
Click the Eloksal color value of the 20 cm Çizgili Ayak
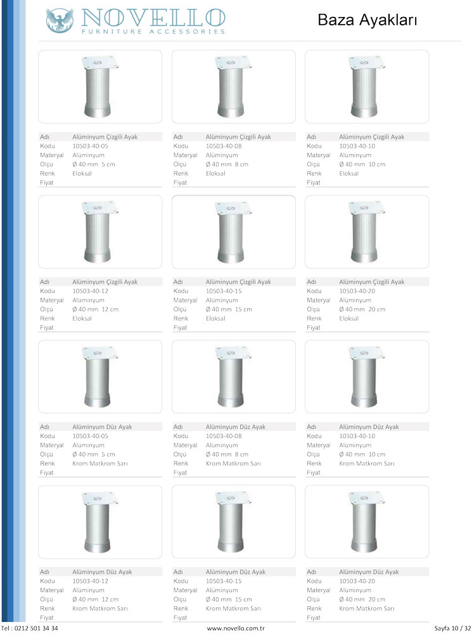(349, 318)
